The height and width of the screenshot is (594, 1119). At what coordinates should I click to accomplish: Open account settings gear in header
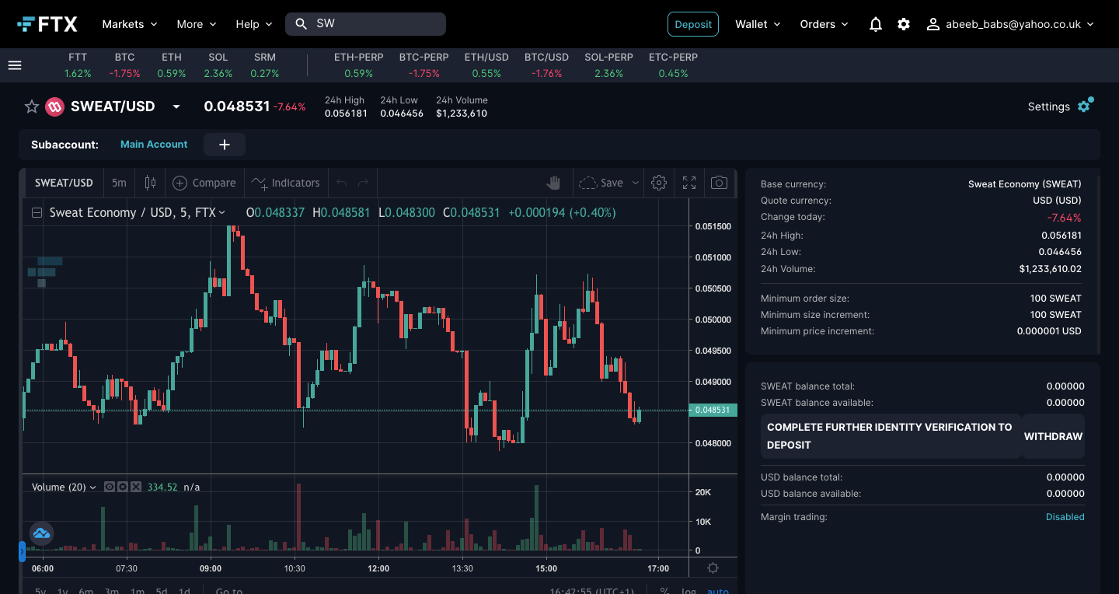(x=904, y=24)
